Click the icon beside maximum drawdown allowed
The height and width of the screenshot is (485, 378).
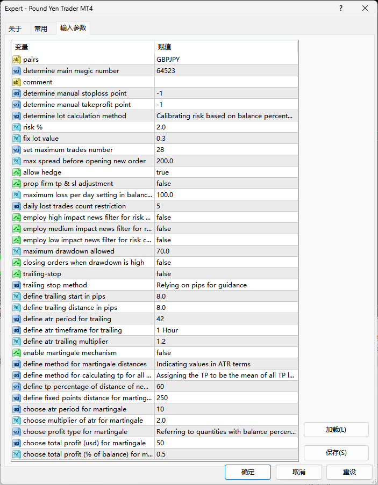pos(17,251)
